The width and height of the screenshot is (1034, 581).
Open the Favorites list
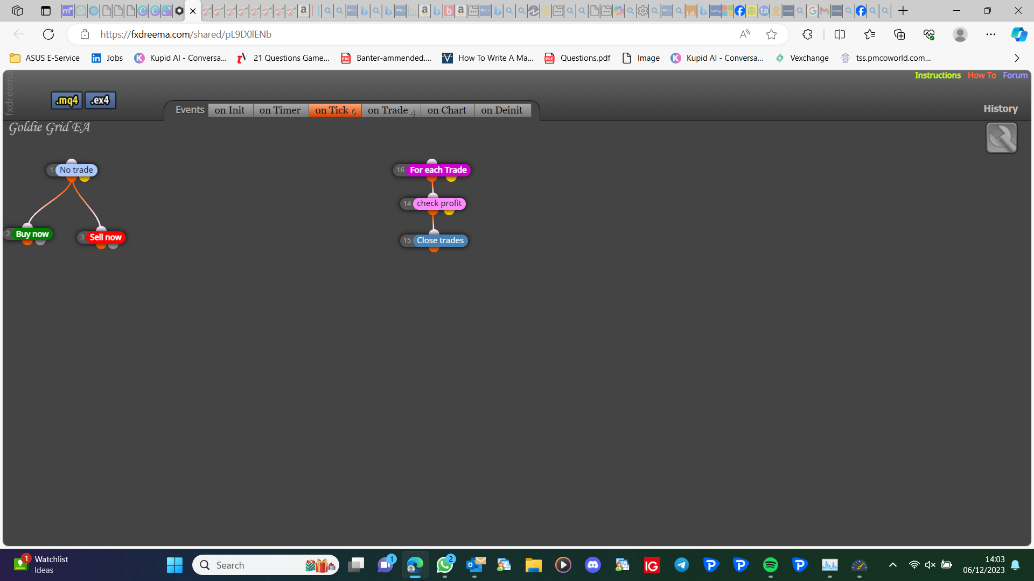tap(870, 34)
